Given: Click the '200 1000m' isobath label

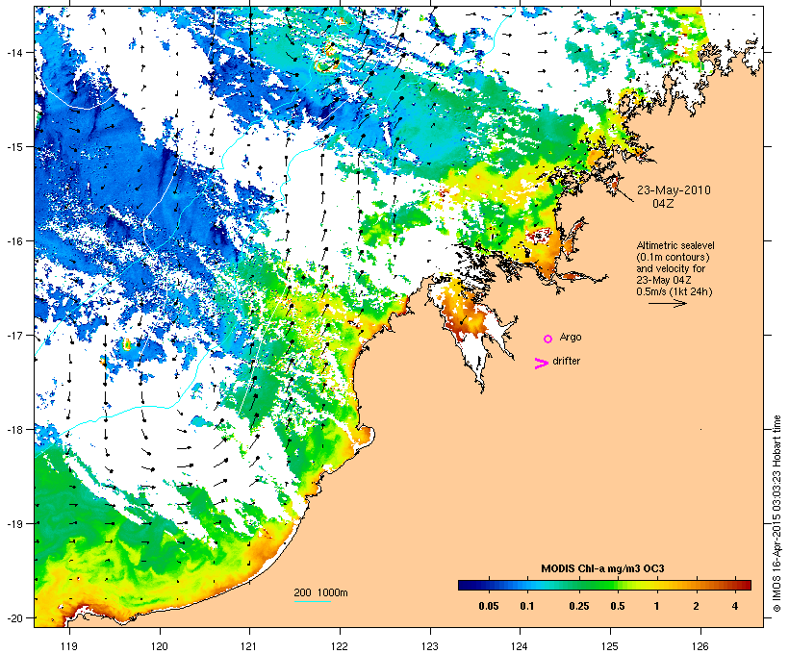Looking at the screenshot, I should (320, 592).
